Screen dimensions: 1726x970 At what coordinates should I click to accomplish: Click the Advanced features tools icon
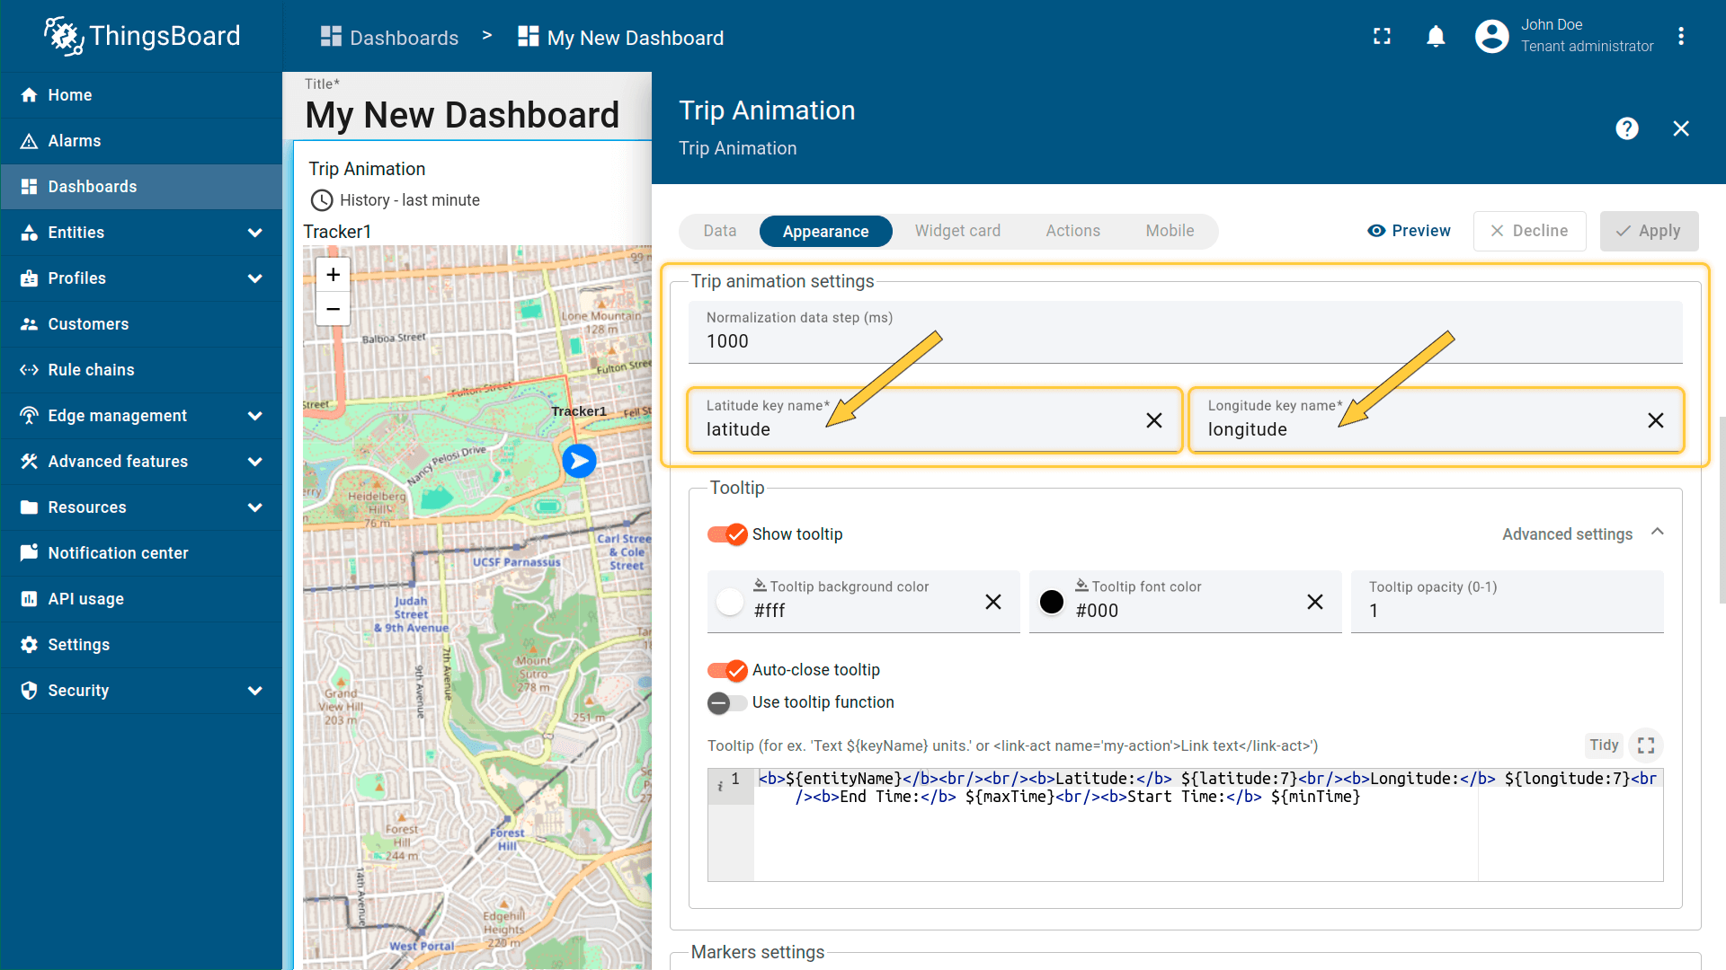[x=29, y=462]
